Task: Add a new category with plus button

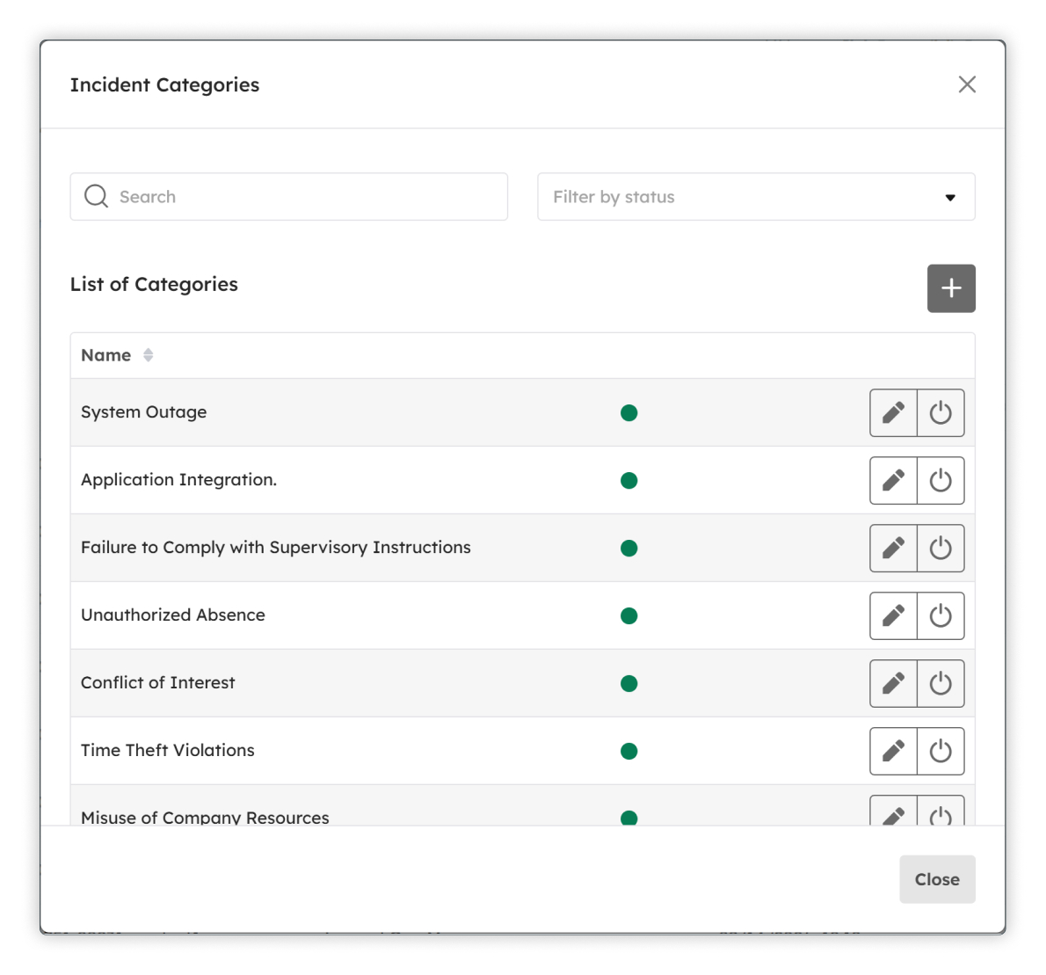Action: (x=951, y=288)
